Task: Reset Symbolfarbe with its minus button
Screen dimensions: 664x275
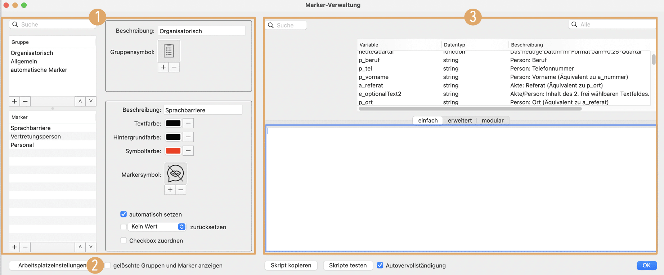Action: pos(188,151)
